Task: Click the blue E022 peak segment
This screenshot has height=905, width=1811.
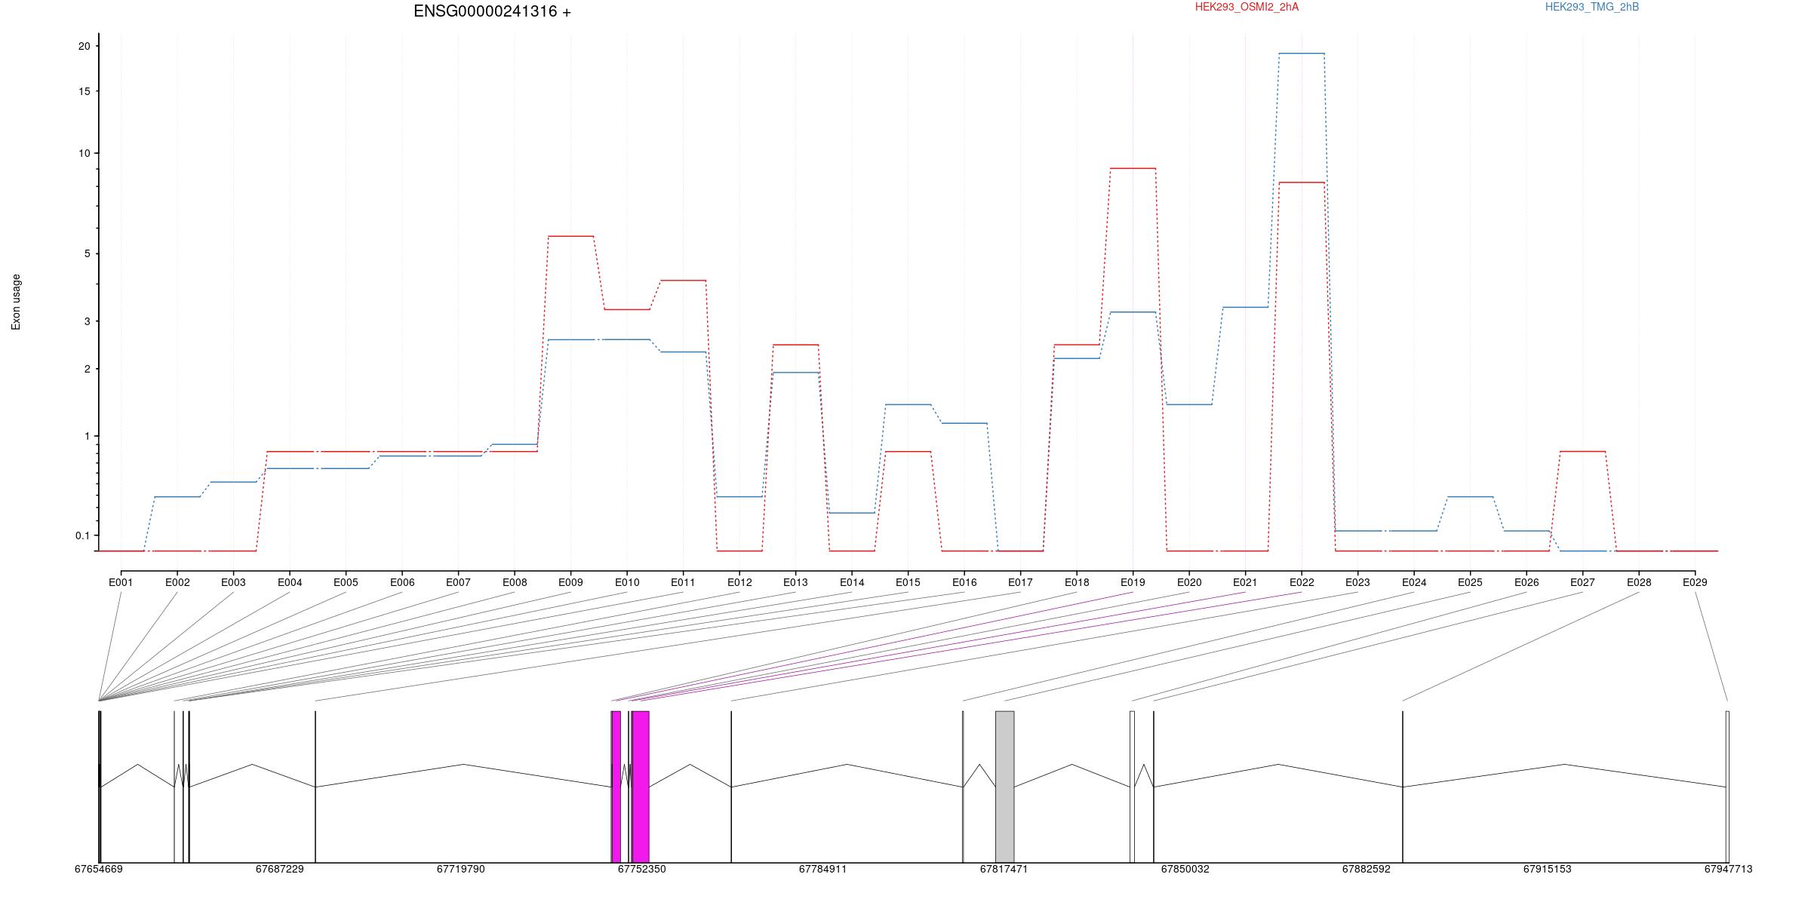Action: tap(1302, 54)
